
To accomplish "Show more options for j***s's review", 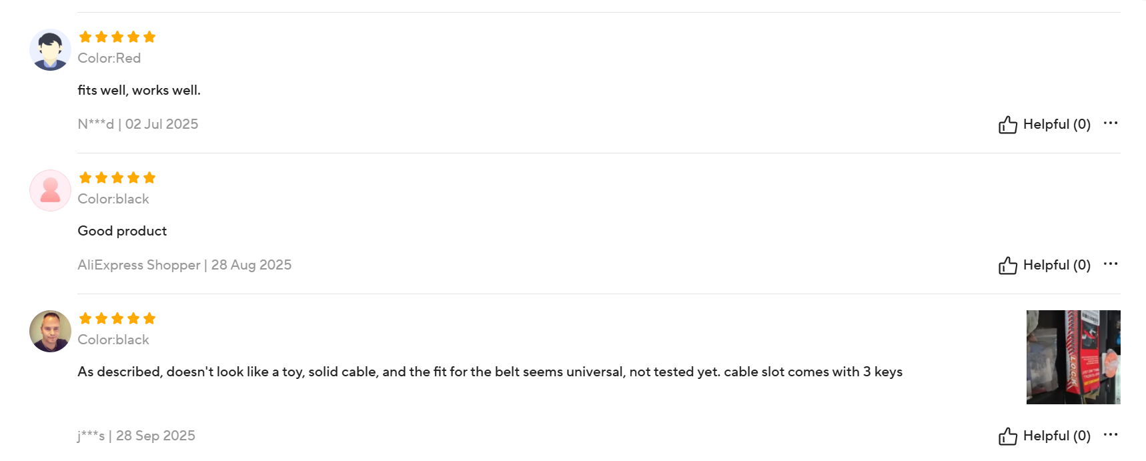I will point(1110,435).
